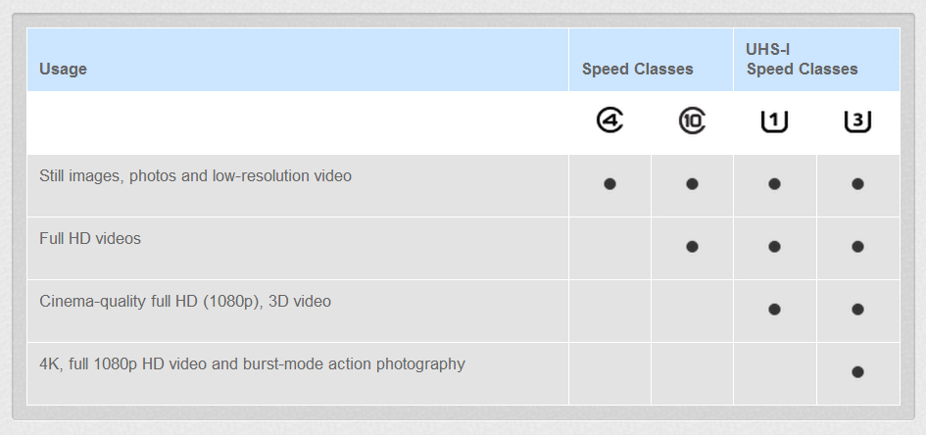The image size is (926, 435).
Task: Click the UHS-I U3 speed icon
Action: tap(857, 121)
